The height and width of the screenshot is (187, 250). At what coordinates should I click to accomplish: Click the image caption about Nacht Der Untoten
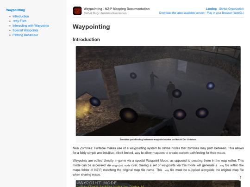[158, 139]
